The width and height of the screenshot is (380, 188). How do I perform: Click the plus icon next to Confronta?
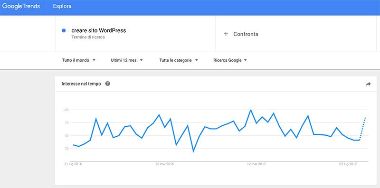pos(226,34)
